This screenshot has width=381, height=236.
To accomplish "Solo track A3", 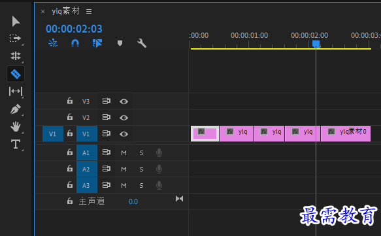I will [x=141, y=185].
